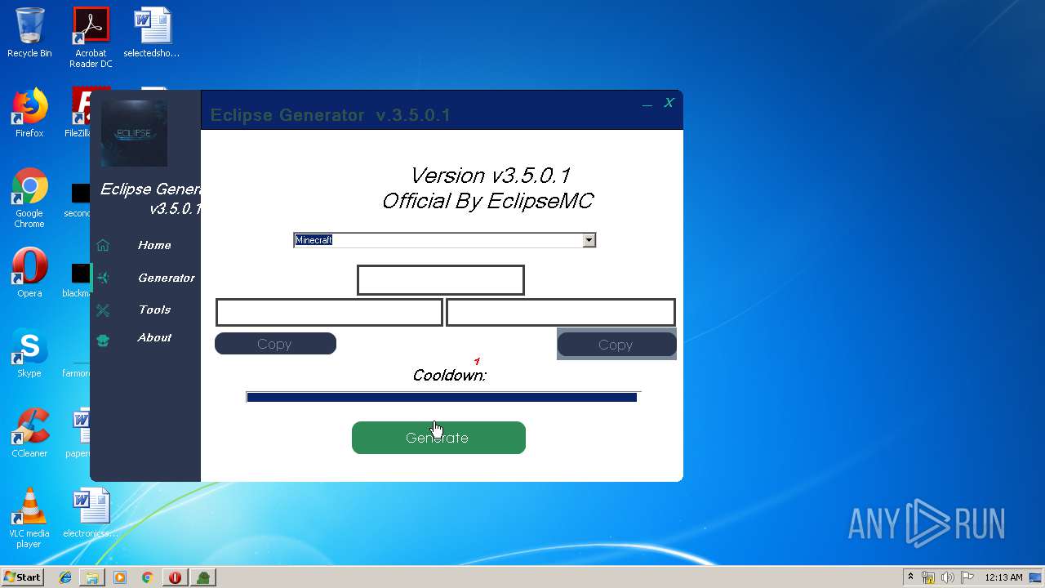
Task: Show hidden tray icons arrow
Action: pos(911,577)
